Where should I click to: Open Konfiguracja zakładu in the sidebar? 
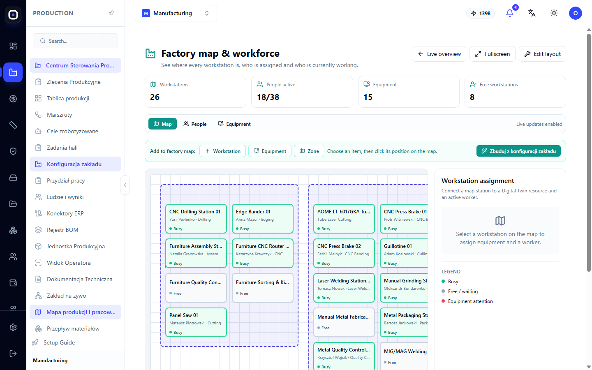pos(75,164)
